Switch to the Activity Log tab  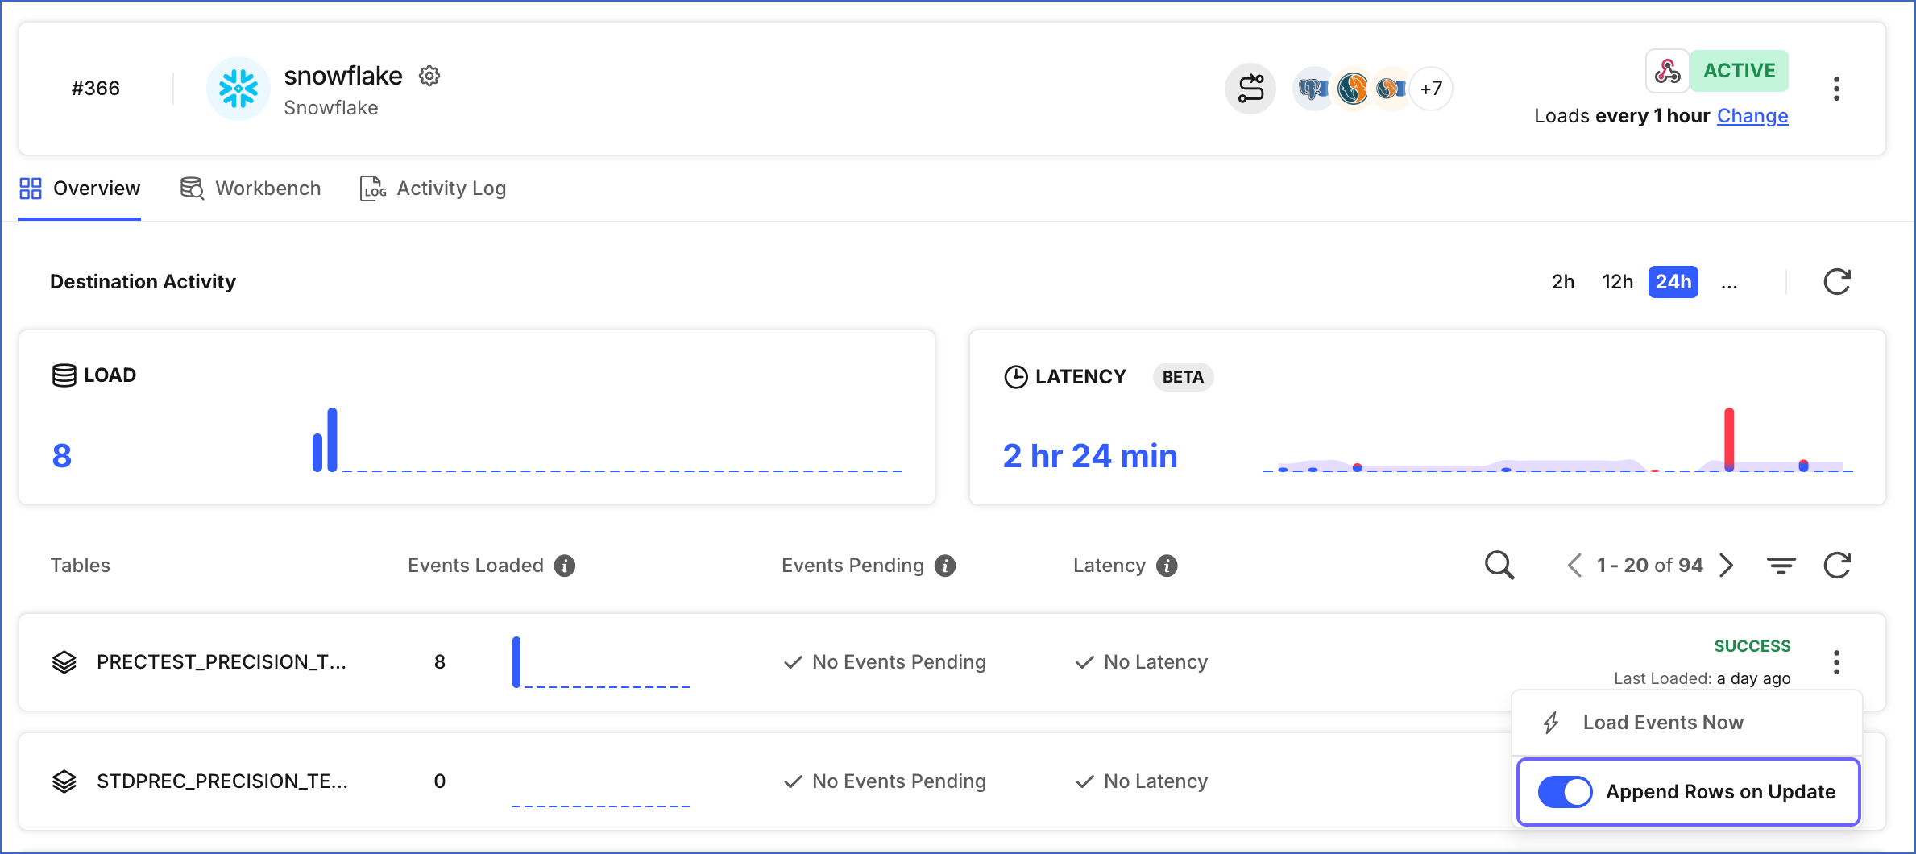click(x=433, y=189)
